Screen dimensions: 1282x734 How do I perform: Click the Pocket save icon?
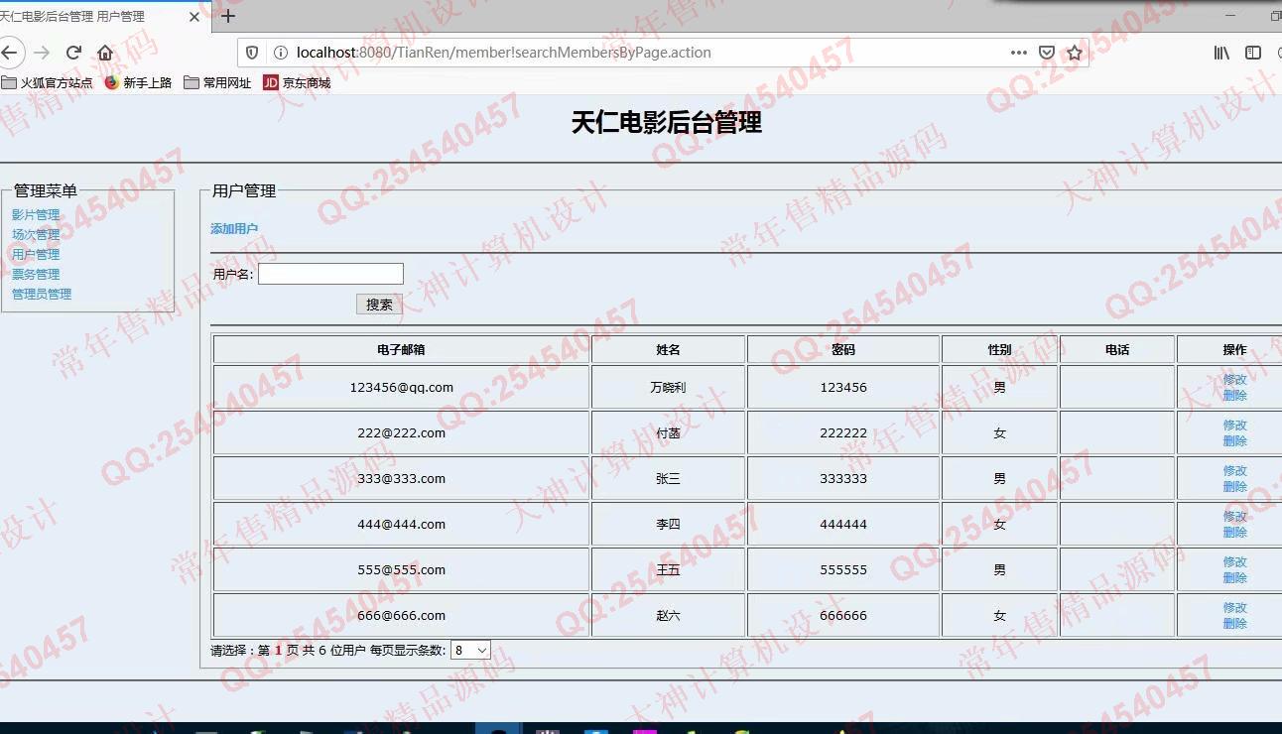pos(1047,53)
